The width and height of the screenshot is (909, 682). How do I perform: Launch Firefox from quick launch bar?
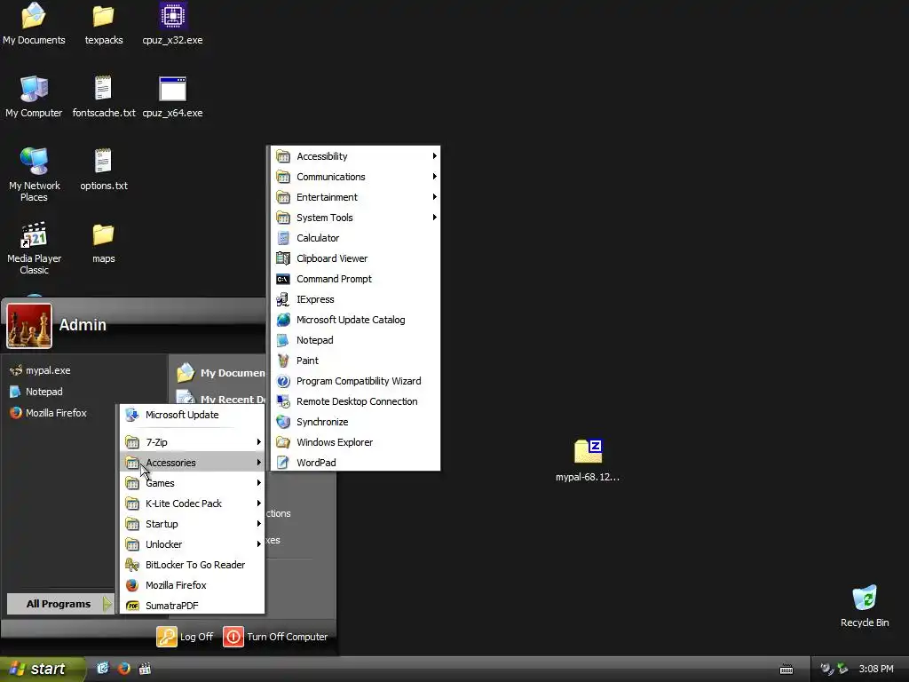(x=124, y=669)
